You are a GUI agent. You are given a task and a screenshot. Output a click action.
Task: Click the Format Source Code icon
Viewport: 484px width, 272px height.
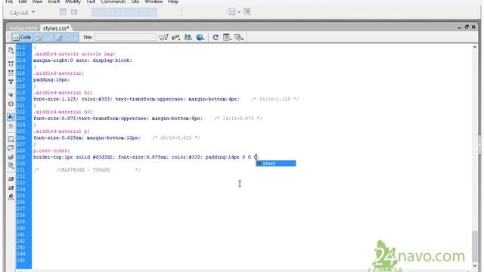(x=11, y=196)
